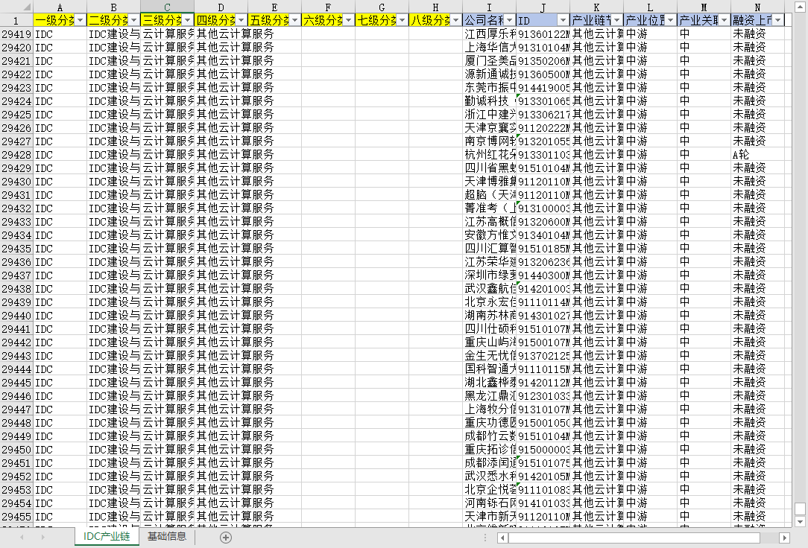Select row header 29428

tap(16, 155)
